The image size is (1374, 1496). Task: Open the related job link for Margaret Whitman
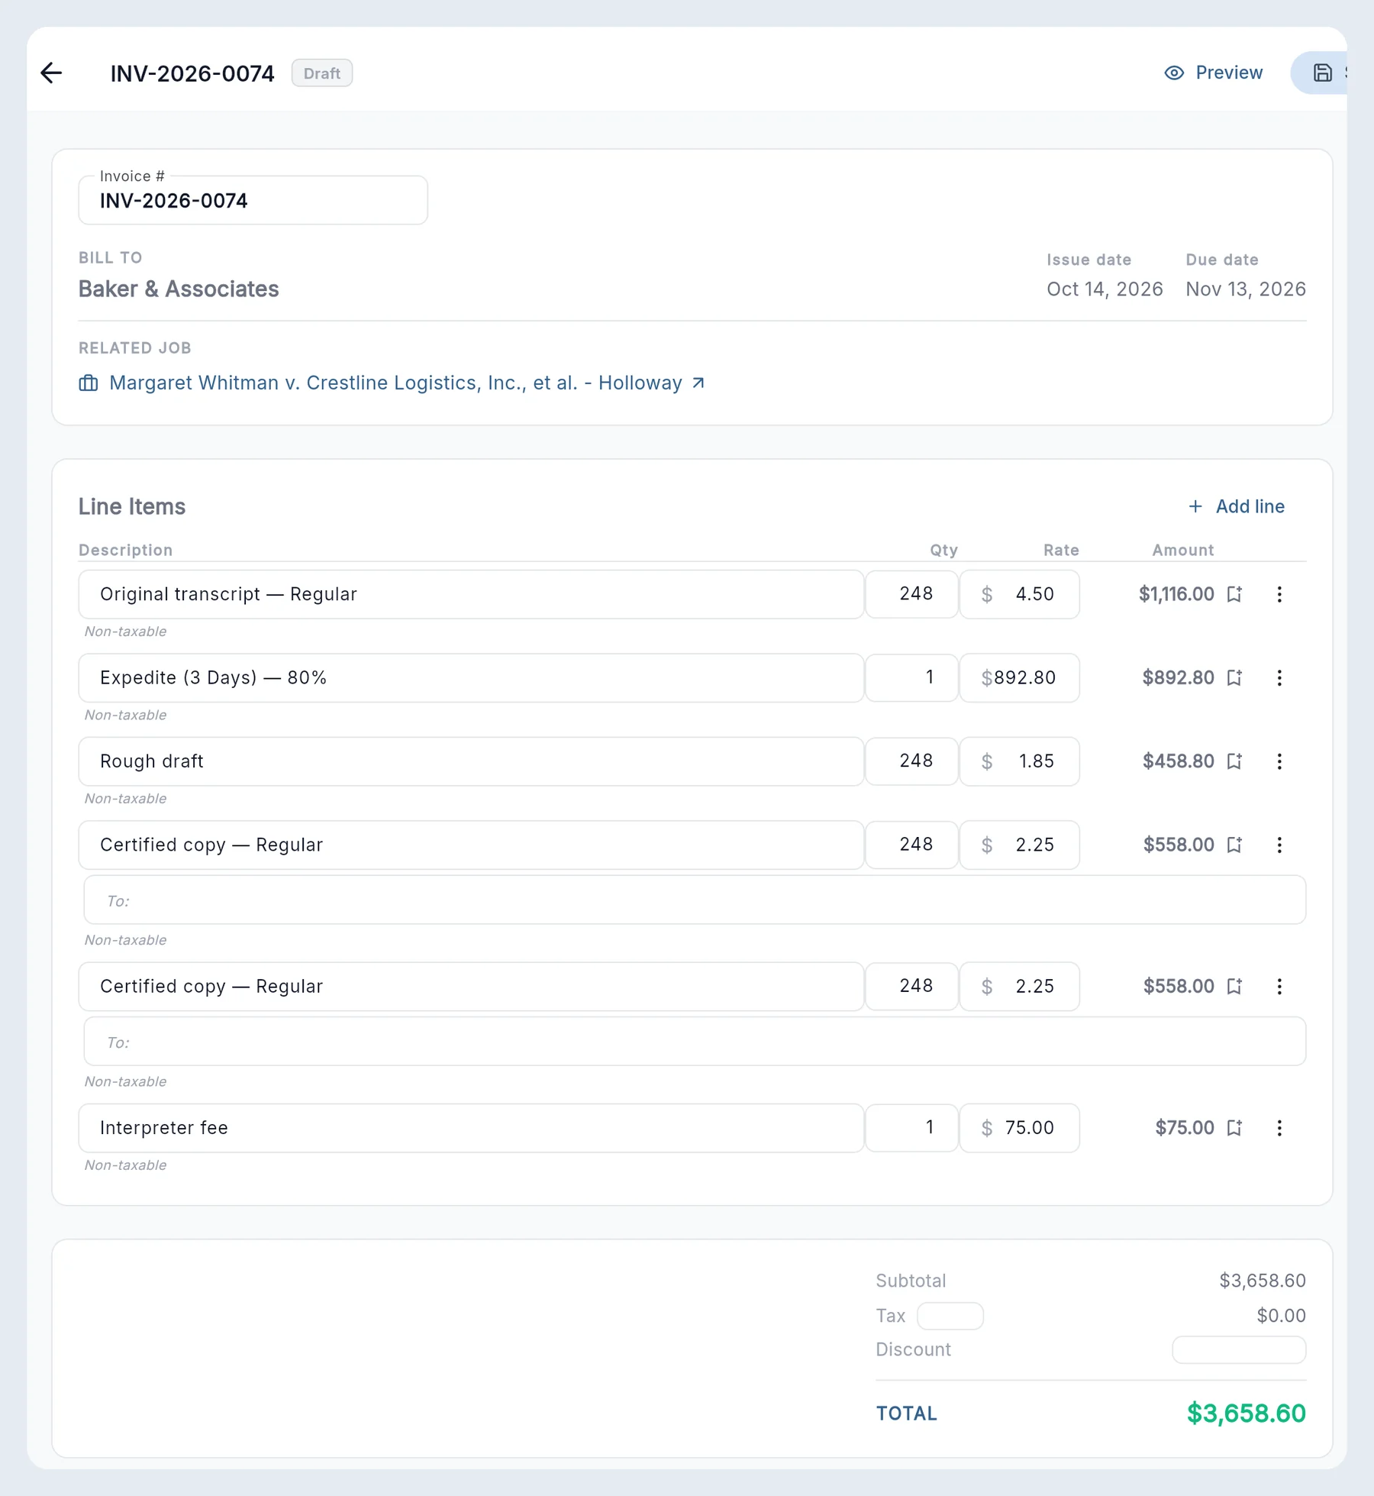[x=395, y=383]
